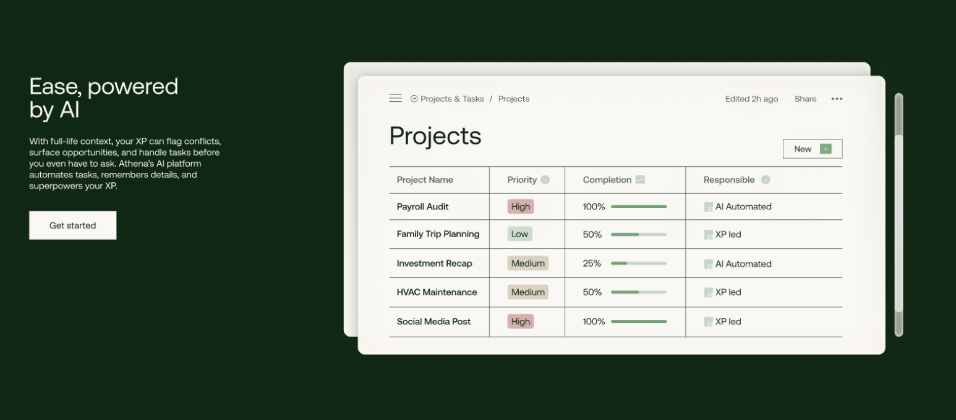
Task: Click the Priority column dropdown icon
Action: tap(545, 180)
